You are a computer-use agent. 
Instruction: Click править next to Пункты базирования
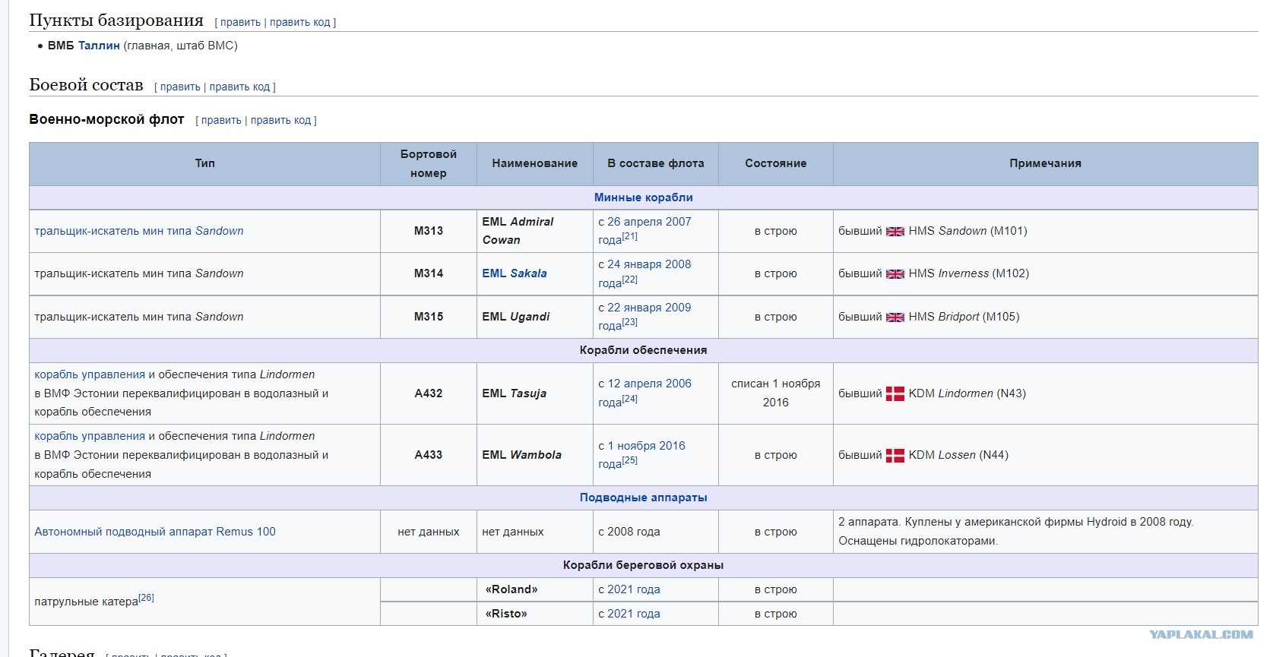tap(240, 23)
